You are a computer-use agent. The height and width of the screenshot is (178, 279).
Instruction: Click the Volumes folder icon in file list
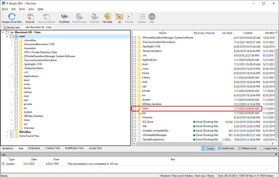pos(139,117)
